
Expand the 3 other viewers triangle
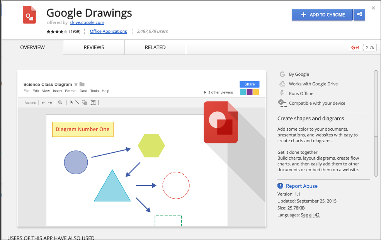click(205, 92)
